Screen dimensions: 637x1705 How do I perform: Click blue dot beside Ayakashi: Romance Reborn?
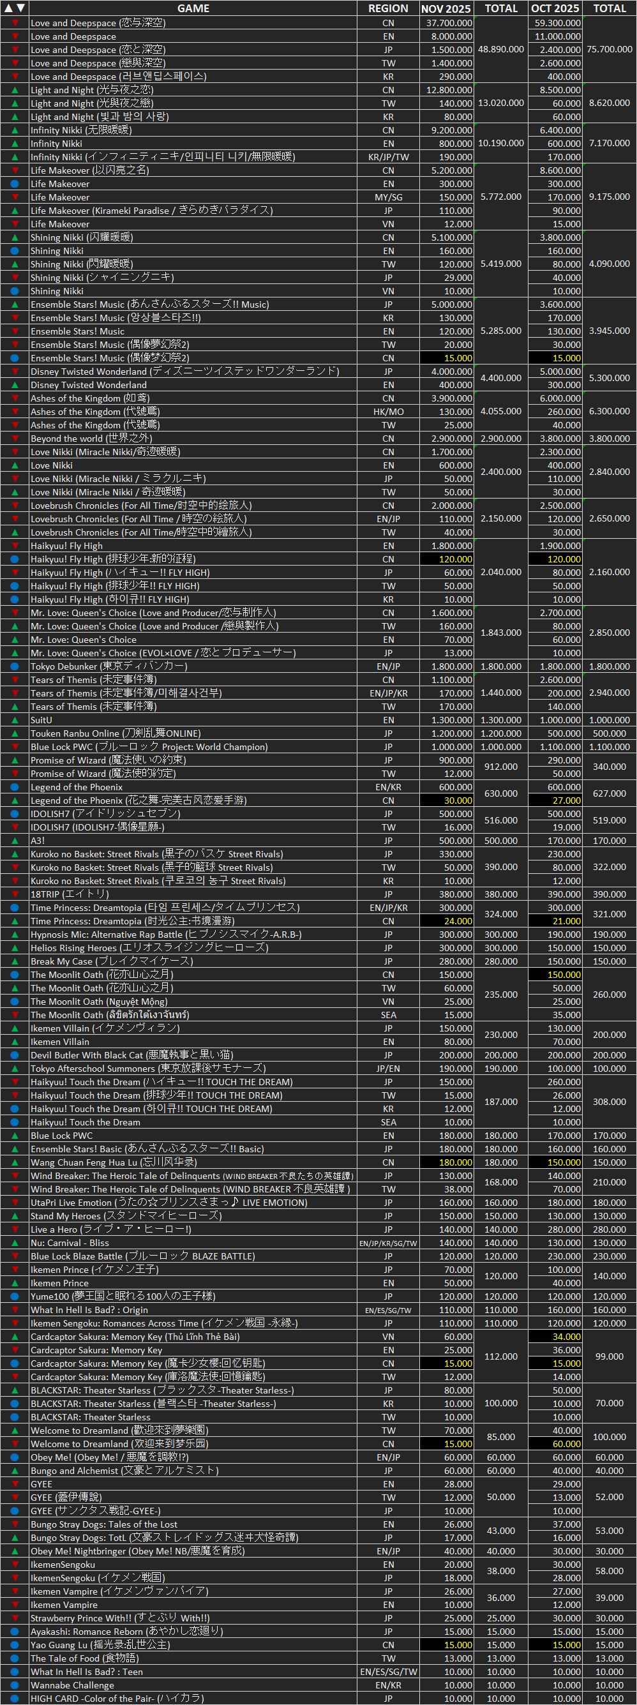coord(15,1632)
